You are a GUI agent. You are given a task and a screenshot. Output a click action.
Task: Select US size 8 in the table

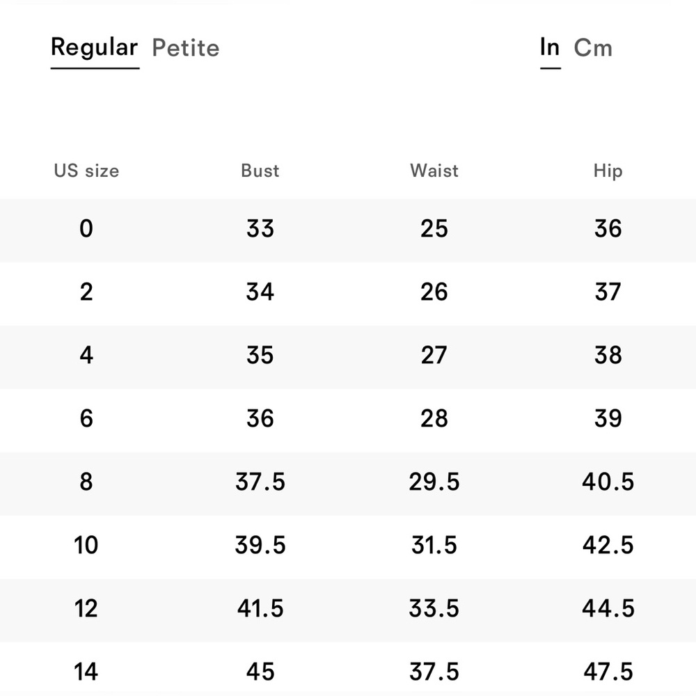coord(86,482)
